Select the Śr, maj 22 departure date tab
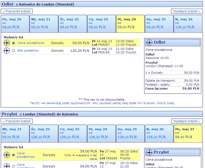Screen dimensions: 205x168 point(73,24)
